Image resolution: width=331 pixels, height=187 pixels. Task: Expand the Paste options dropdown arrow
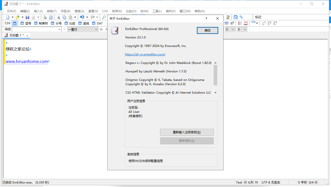(x=75, y=17)
